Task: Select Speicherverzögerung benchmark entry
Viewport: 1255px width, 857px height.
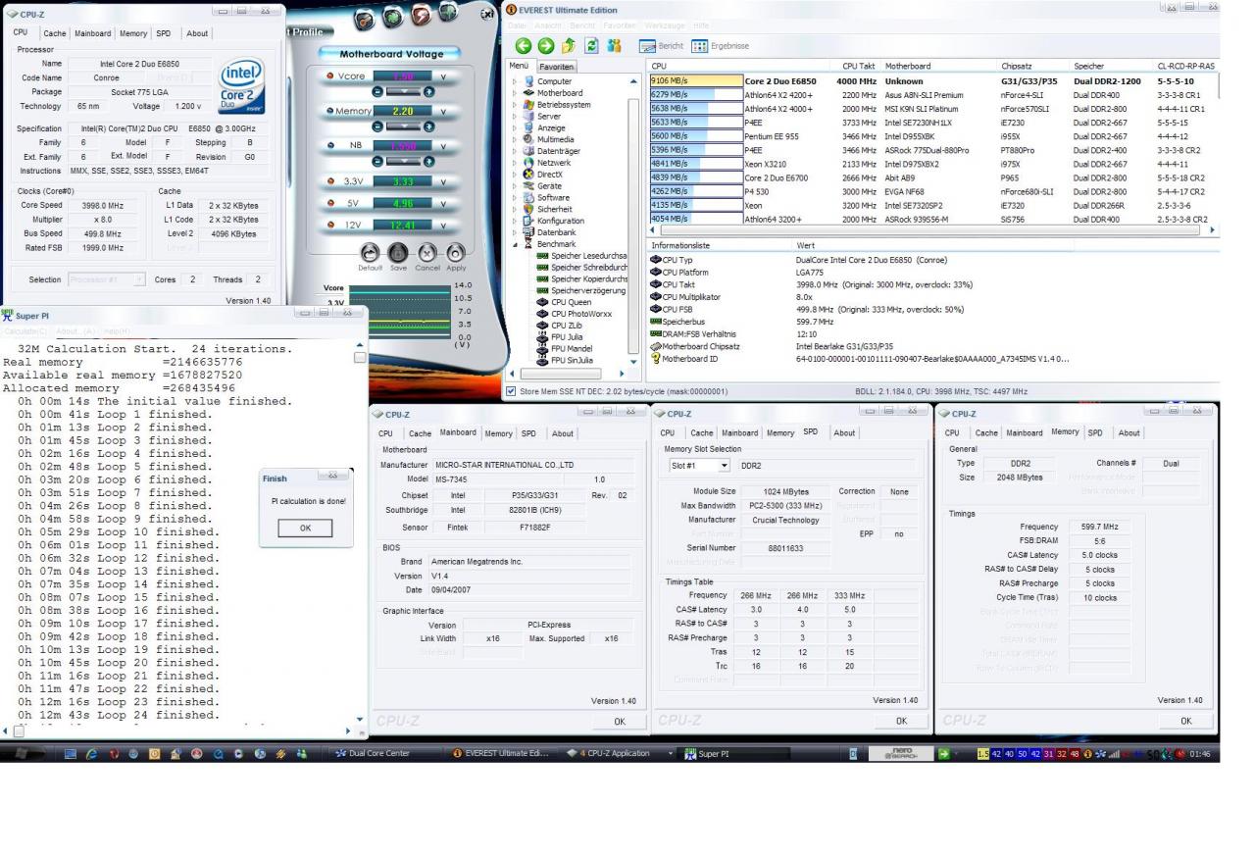Action: [x=589, y=291]
